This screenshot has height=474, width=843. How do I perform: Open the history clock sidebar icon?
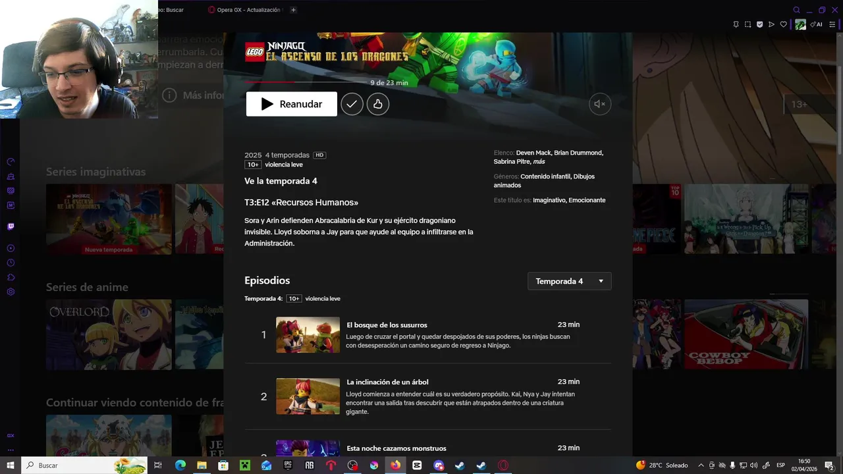(11, 263)
